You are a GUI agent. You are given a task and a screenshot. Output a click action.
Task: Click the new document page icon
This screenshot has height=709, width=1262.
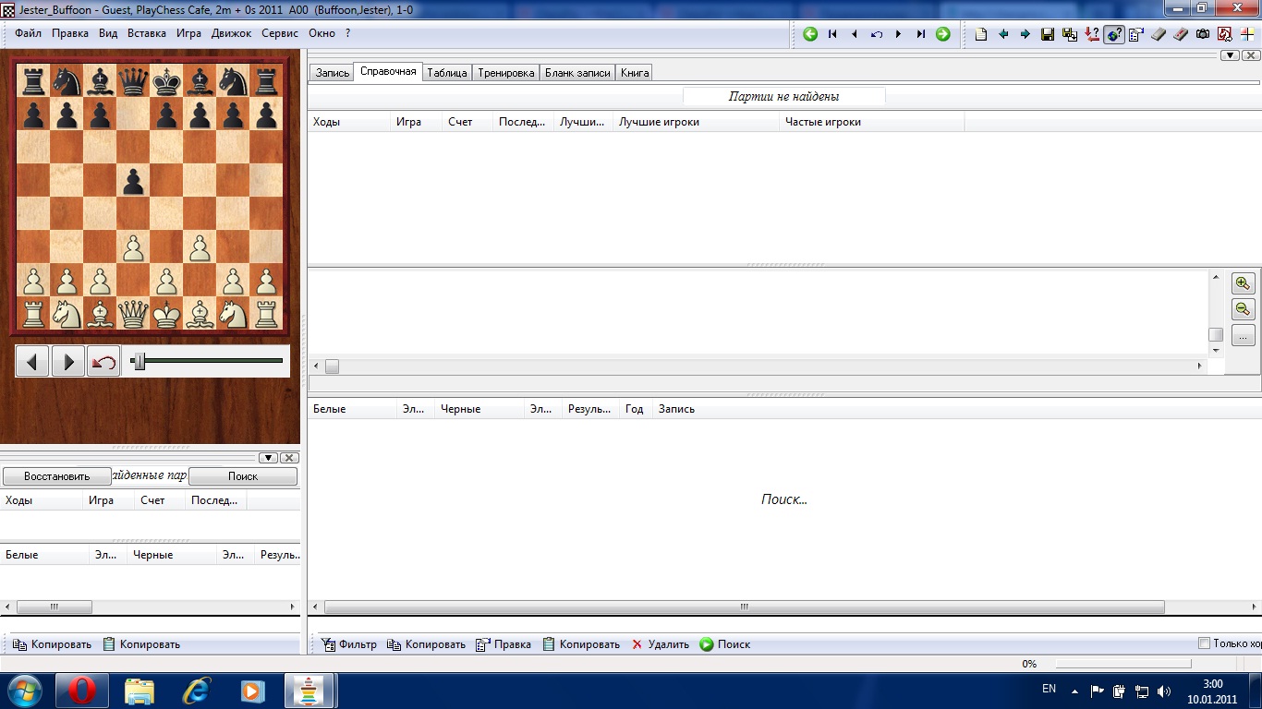pos(981,34)
